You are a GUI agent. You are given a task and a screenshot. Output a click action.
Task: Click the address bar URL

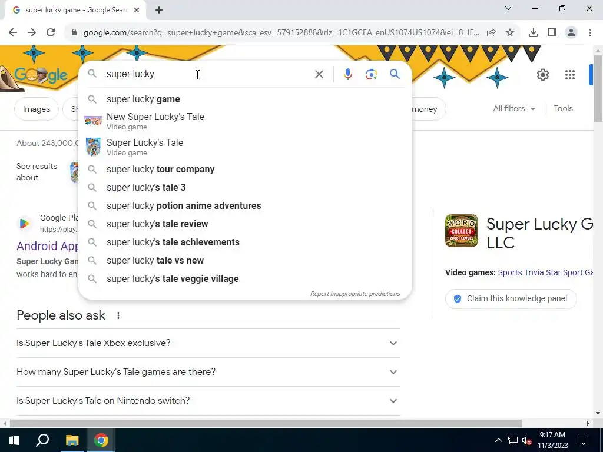tap(281, 33)
